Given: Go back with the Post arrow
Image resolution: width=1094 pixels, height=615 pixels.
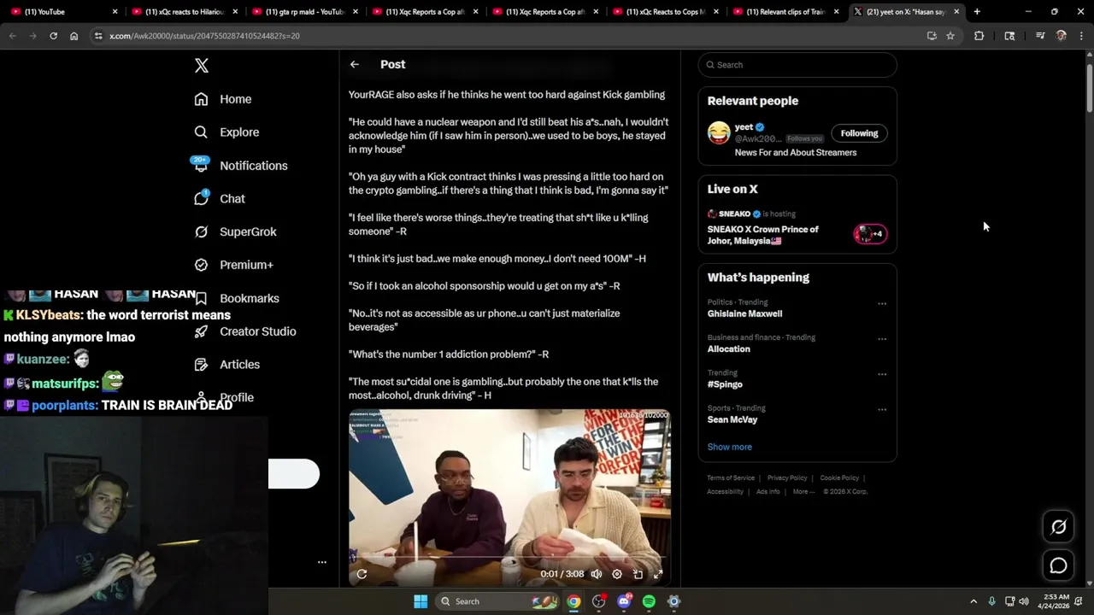Looking at the screenshot, I should coord(354,65).
